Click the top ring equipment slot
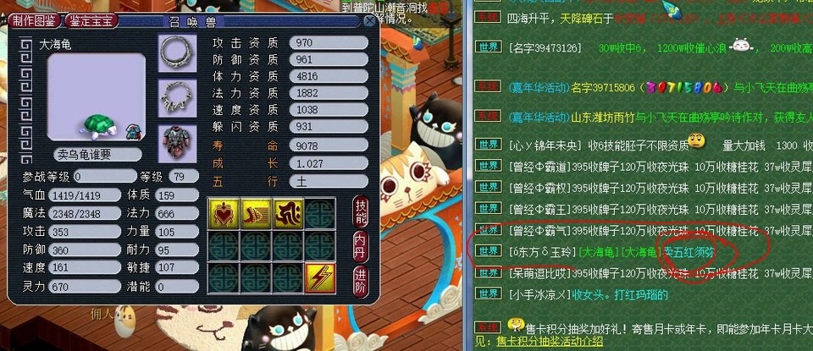The height and width of the screenshot is (351, 813). click(177, 52)
